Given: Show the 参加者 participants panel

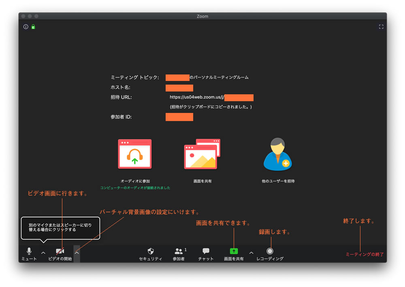Looking at the screenshot, I should point(179,254).
